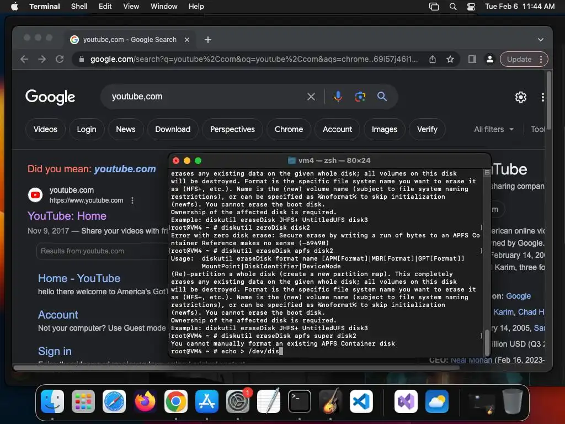Open the YouTube: Home result
The width and height of the screenshot is (565, 424).
[67, 216]
